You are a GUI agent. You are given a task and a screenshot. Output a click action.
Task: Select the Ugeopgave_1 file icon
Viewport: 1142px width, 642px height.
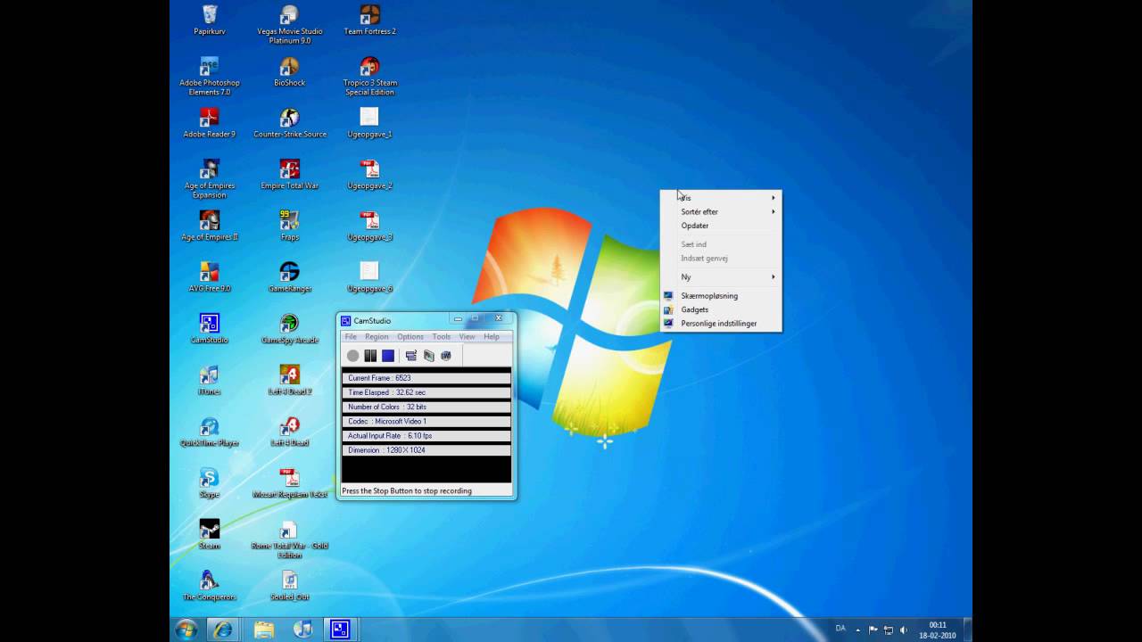tap(369, 123)
